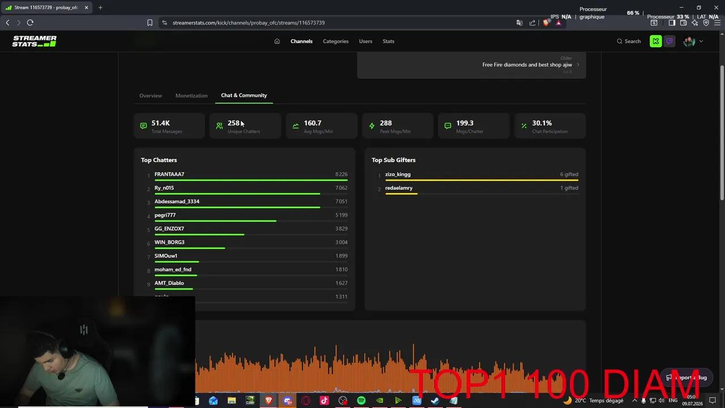Open zizo_kingg sub gifter link

click(x=398, y=174)
